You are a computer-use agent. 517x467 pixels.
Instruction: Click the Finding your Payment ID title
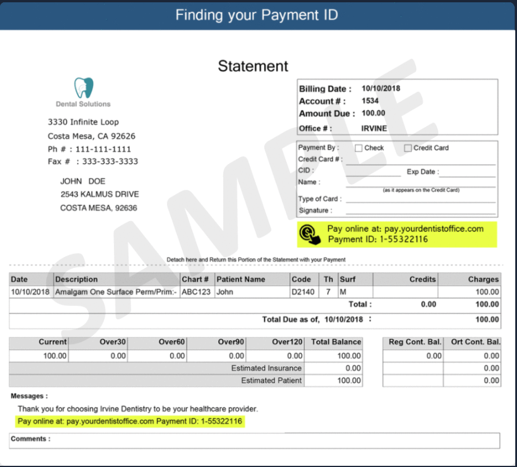point(257,15)
